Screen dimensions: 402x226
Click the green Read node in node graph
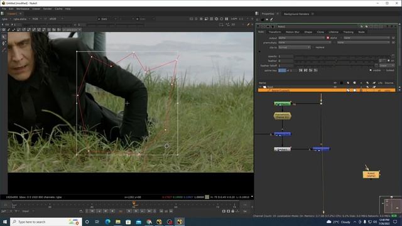(x=282, y=104)
